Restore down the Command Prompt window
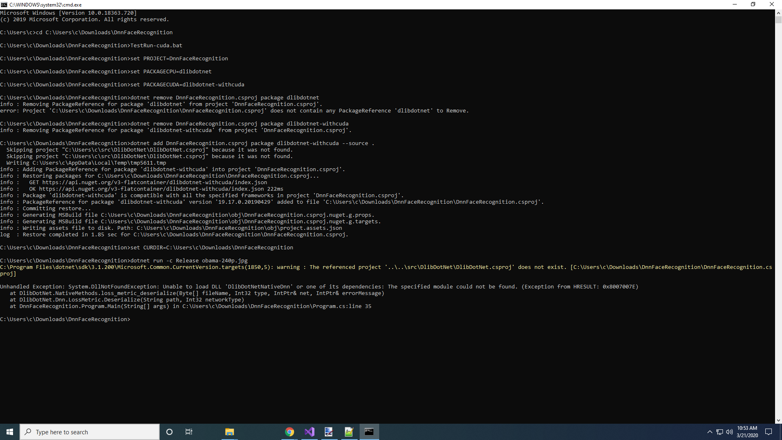The image size is (782, 440). click(753, 4)
